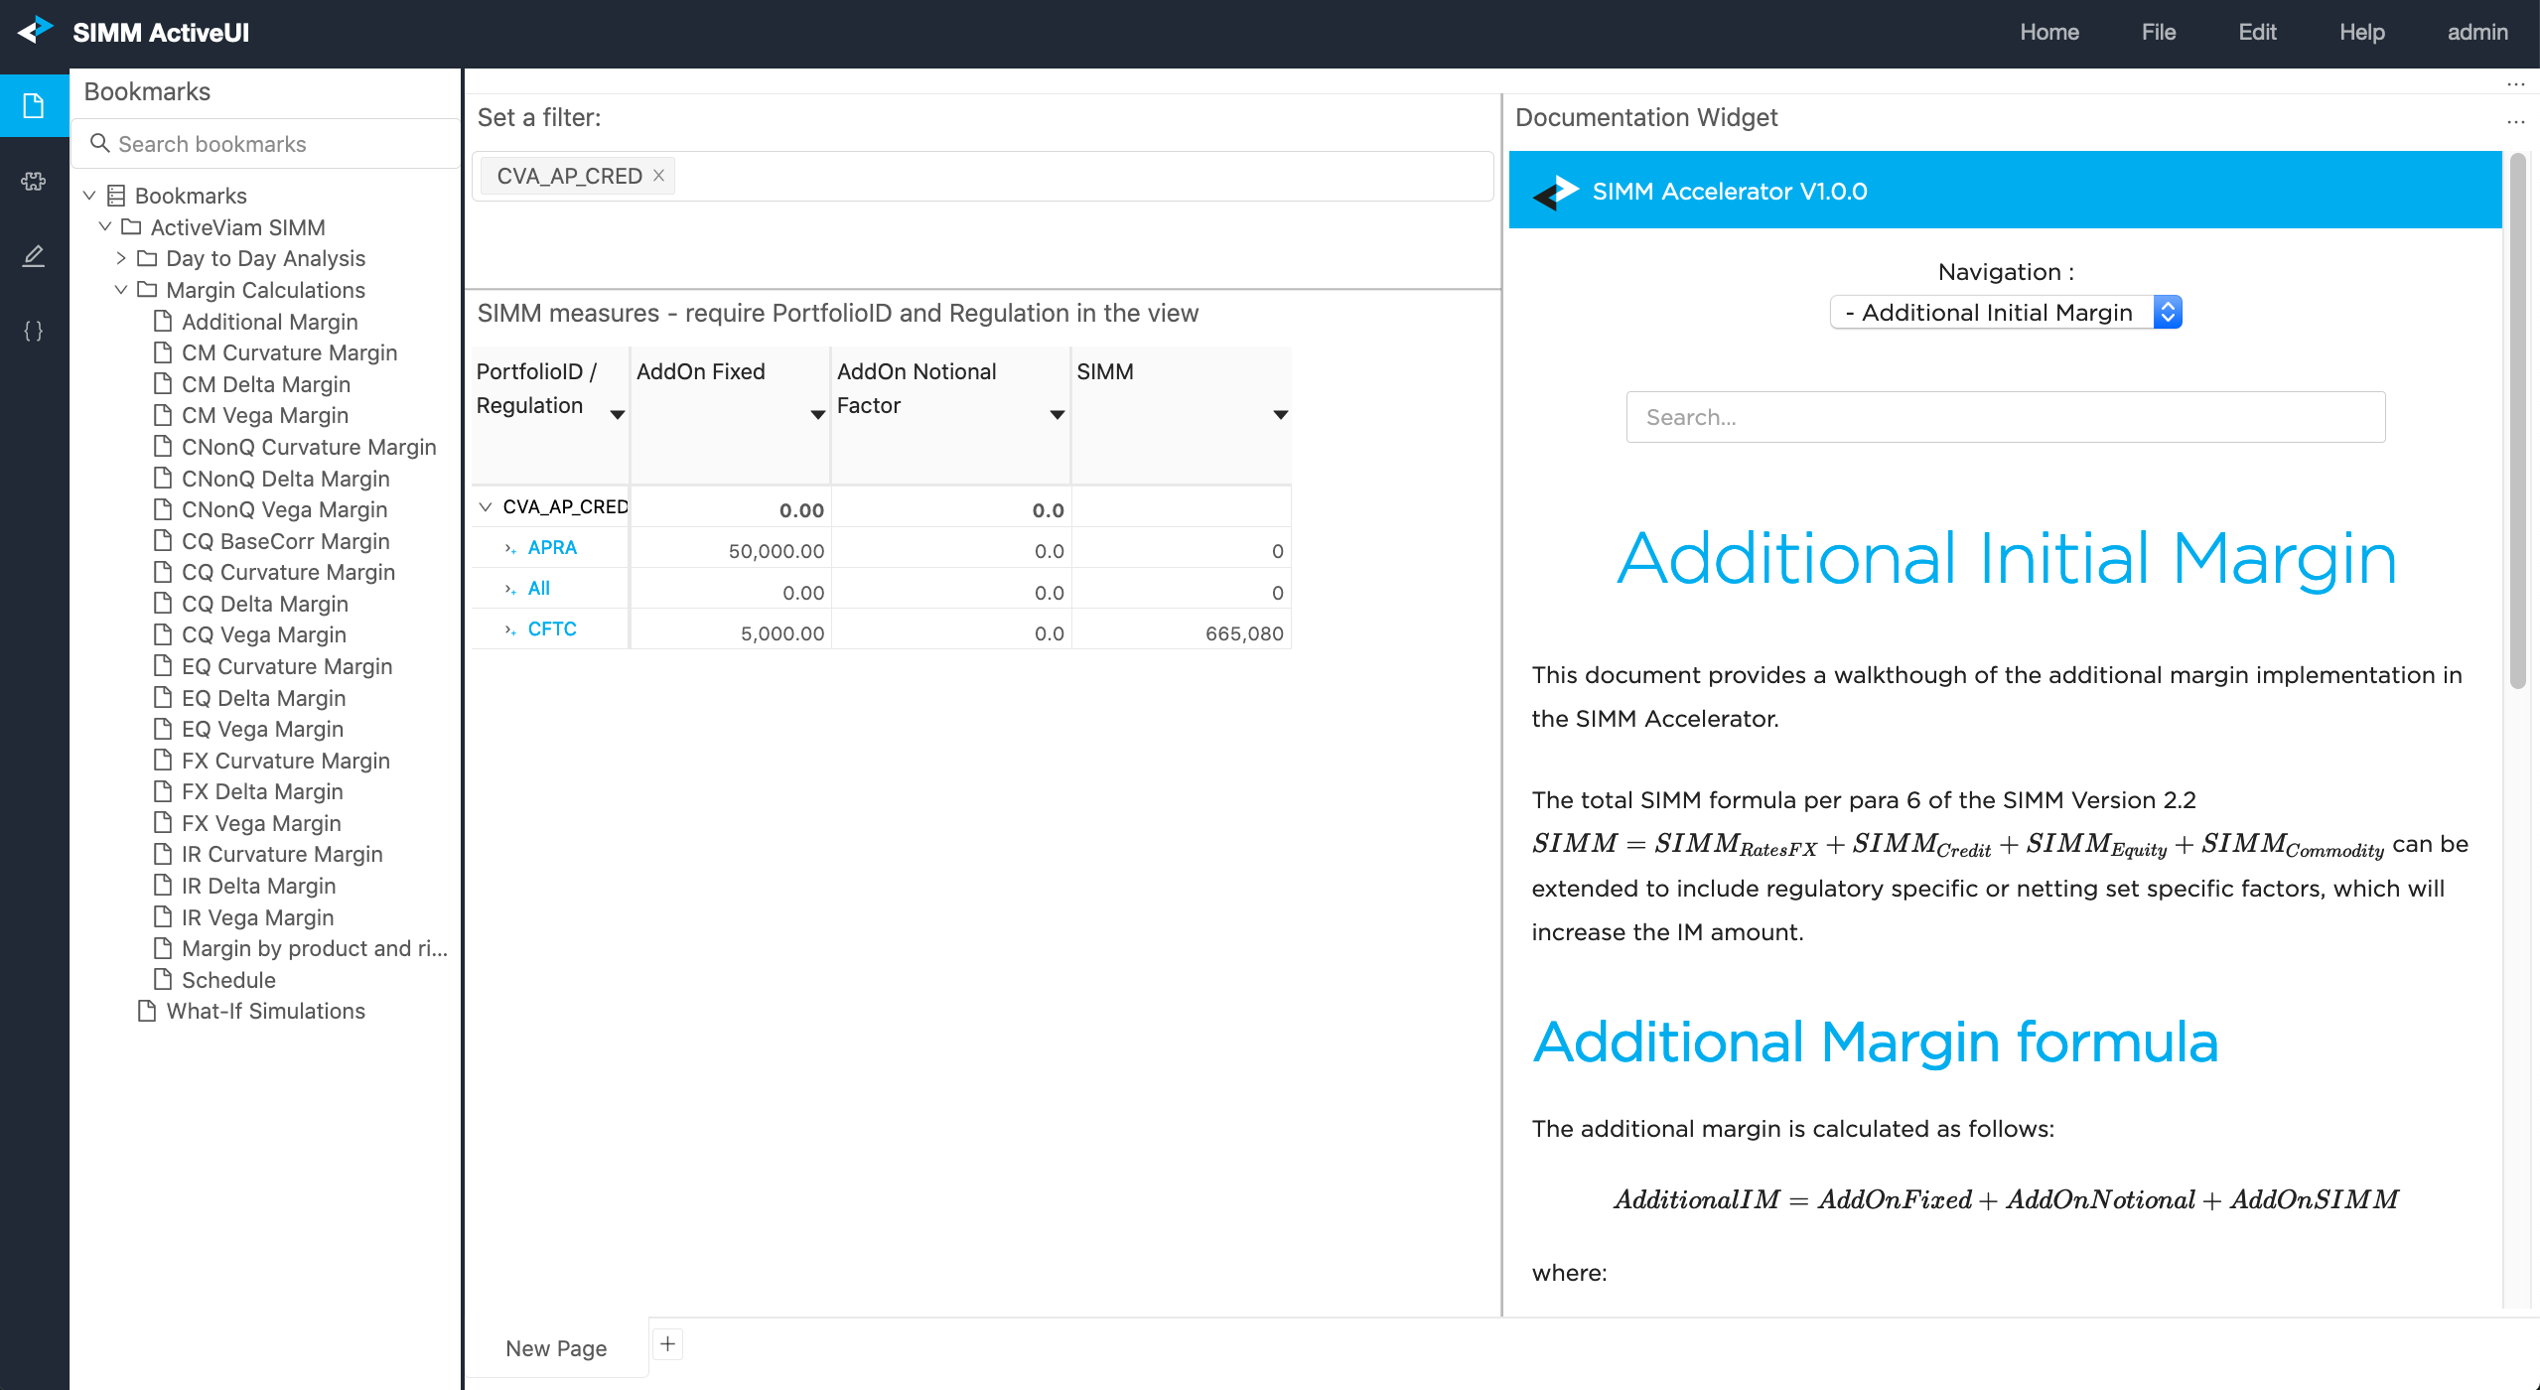Open the CQ Vega Margin bookmark
This screenshot has width=2540, height=1390.
coord(263,634)
